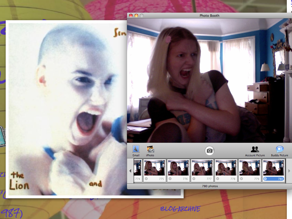292x219 pixels.
Task: Delete photo 778 using its x icon
Action: (218, 179)
